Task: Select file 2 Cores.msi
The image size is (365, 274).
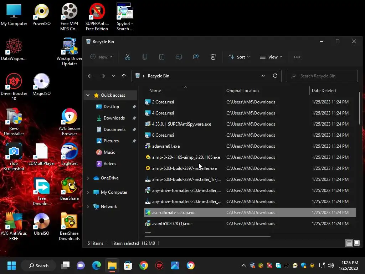Action: click(250, 102)
